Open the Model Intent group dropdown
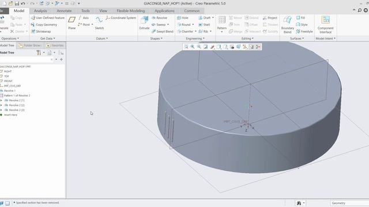This screenshot has width=369, height=207. point(325,39)
